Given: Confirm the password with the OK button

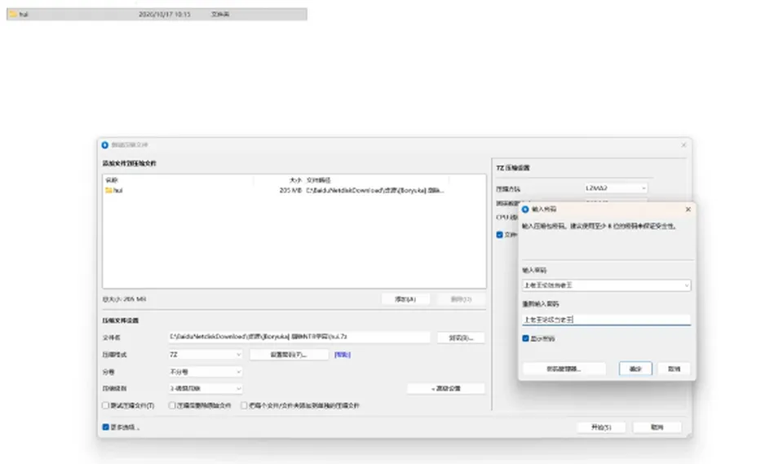Looking at the screenshot, I should pyautogui.click(x=635, y=369).
